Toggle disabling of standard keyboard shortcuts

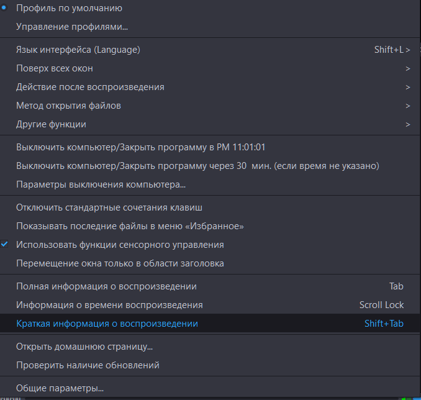pos(109,207)
